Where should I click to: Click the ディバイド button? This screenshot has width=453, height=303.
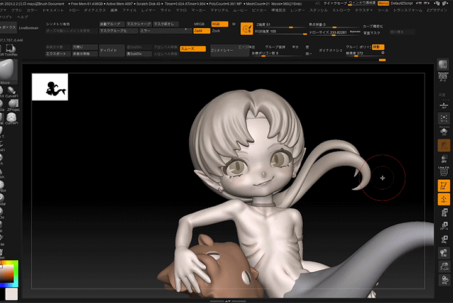[111, 50]
